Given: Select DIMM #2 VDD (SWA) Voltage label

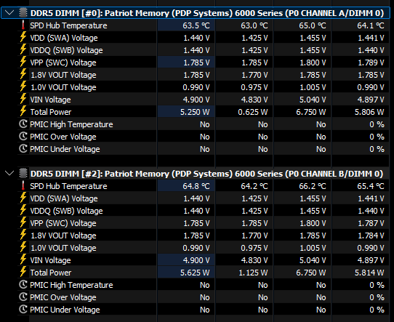Looking at the screenshot, I should (x=64, y=198).
